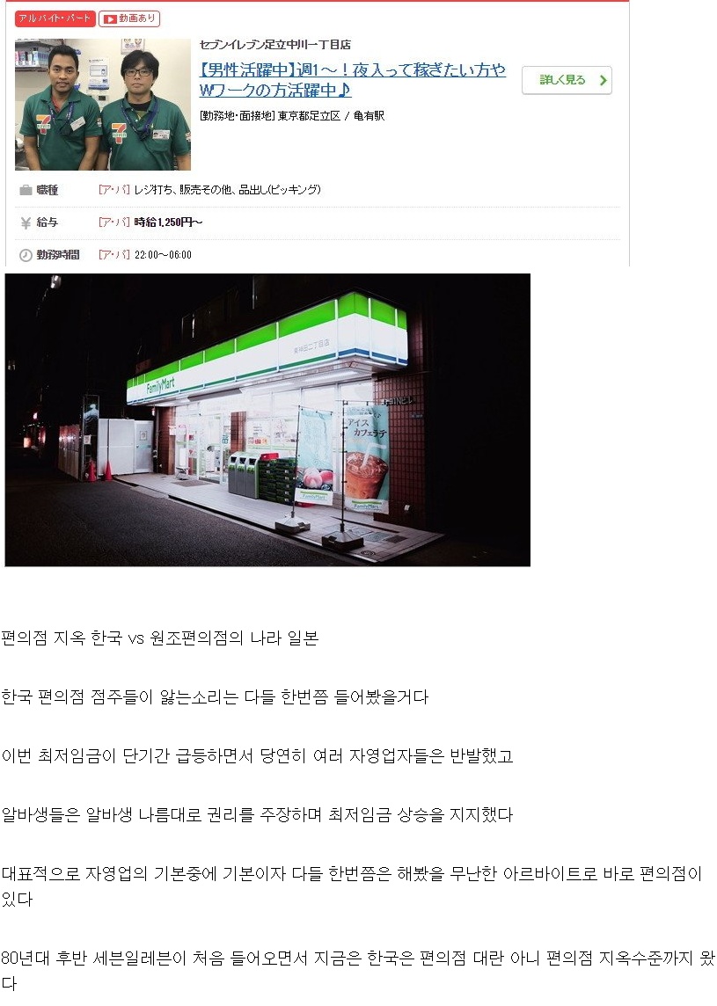Click the [ア・パ] tag before 22:00～06:00

click(114, 255)
